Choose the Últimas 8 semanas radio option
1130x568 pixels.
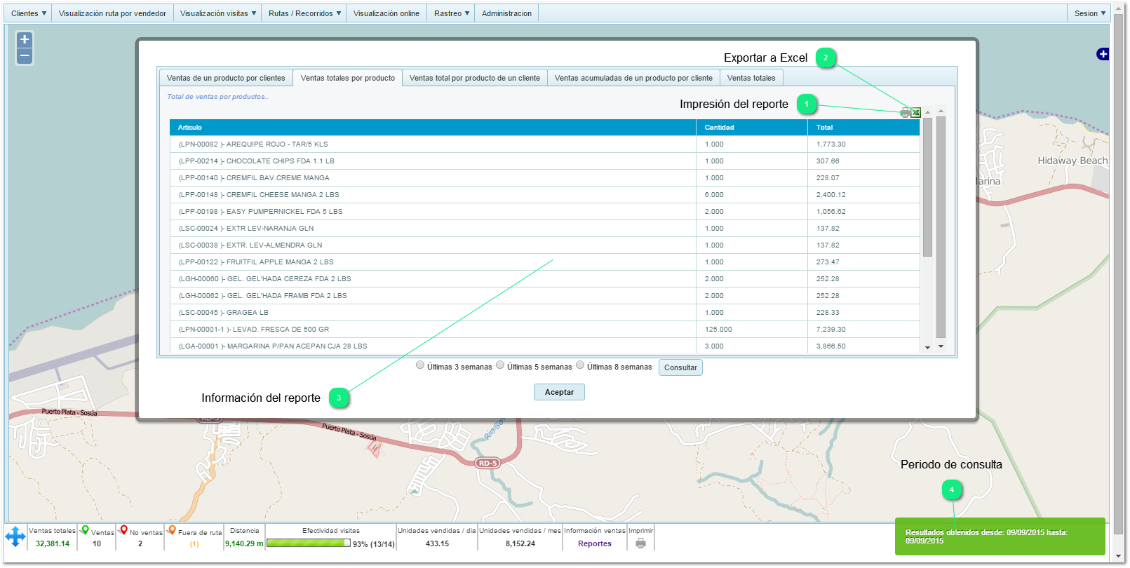(580, 365)
